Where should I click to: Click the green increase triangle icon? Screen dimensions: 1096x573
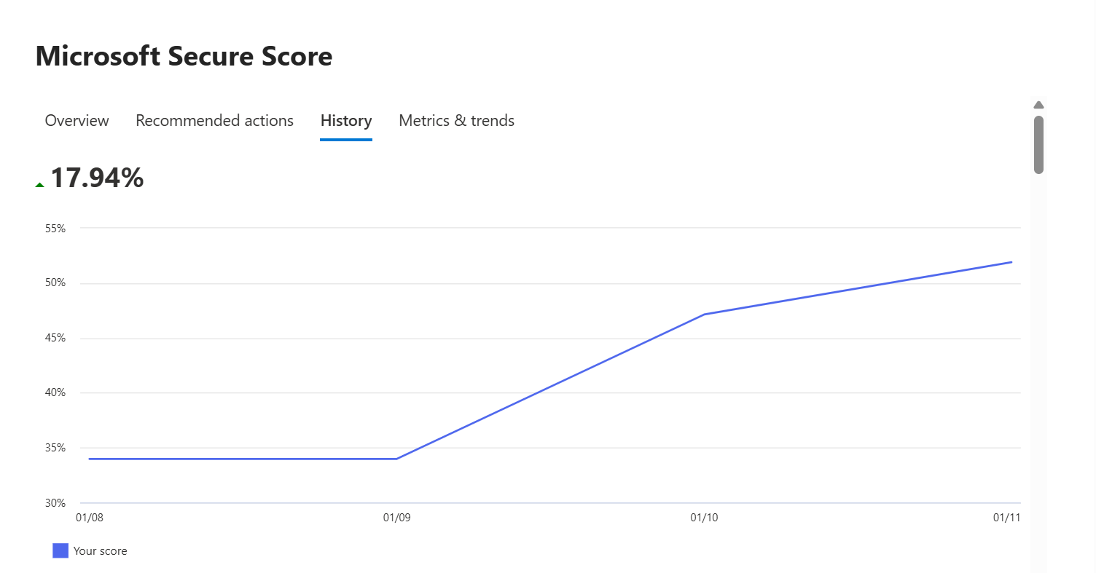click(x=39, y=185)
